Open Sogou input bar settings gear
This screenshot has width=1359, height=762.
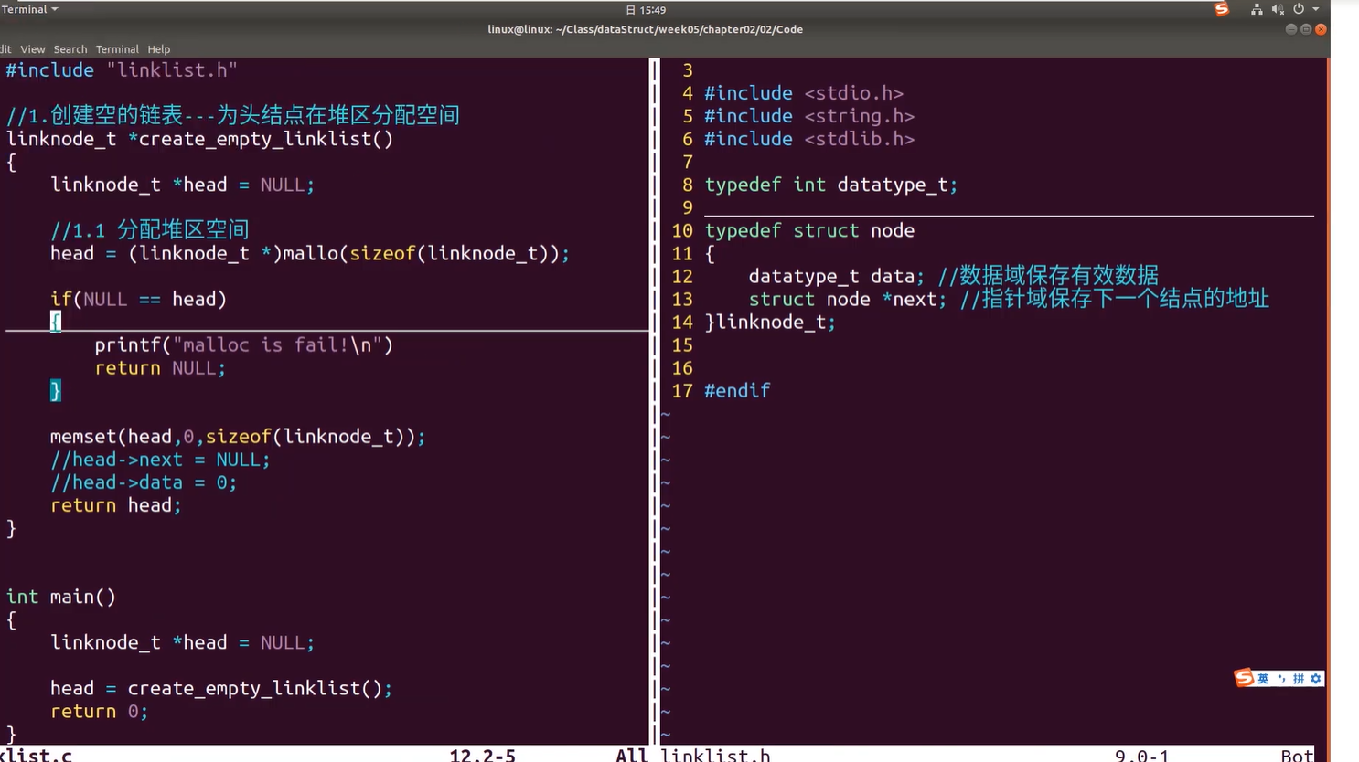[x=1316, y=679]
